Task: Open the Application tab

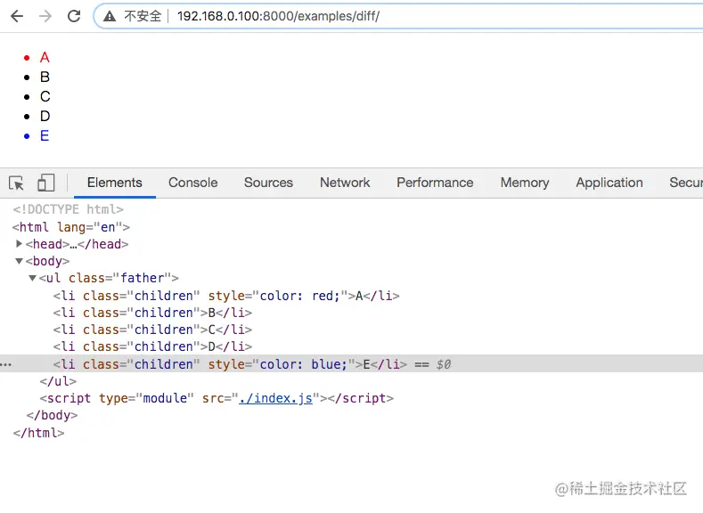Action: coord(609,183)
